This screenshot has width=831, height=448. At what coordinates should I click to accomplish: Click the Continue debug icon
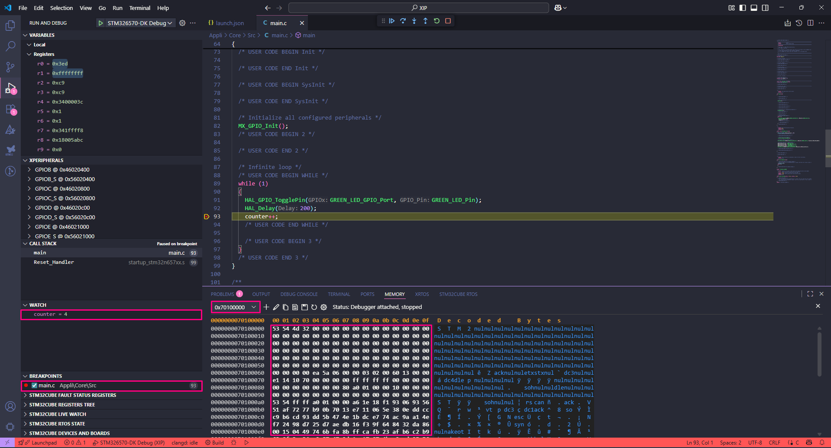(x=392, y=21)
